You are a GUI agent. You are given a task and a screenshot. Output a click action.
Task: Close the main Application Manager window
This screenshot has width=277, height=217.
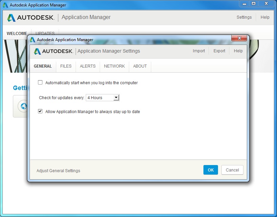tap(266, 4)
